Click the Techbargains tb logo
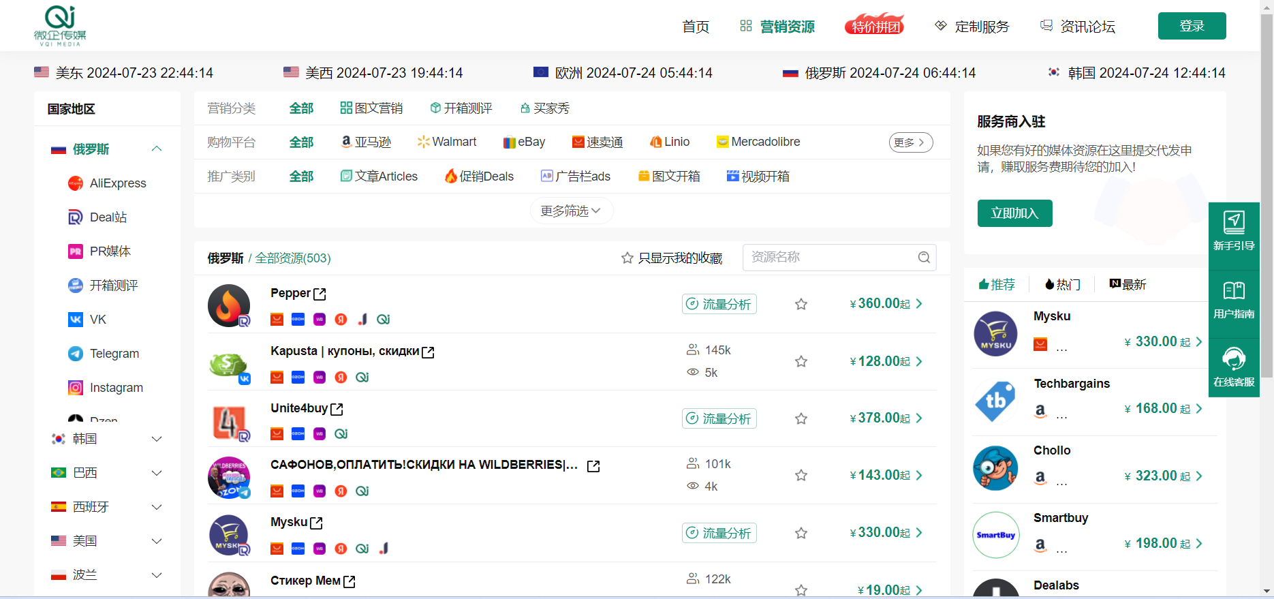This screenshot has height=599, width=1274. coord(995,401)
